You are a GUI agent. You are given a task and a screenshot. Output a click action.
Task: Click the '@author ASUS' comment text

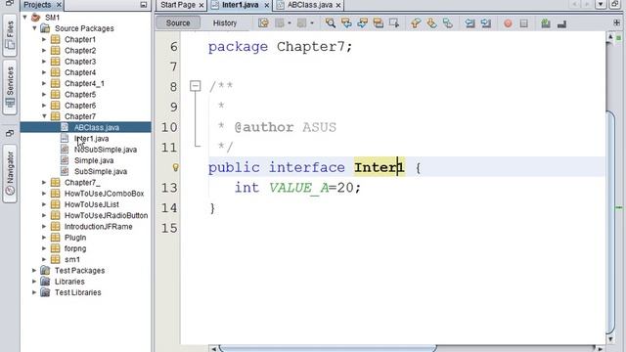(x=285, y=127)
